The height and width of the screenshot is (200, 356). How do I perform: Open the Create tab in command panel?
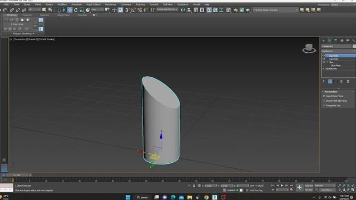point(324,41)
